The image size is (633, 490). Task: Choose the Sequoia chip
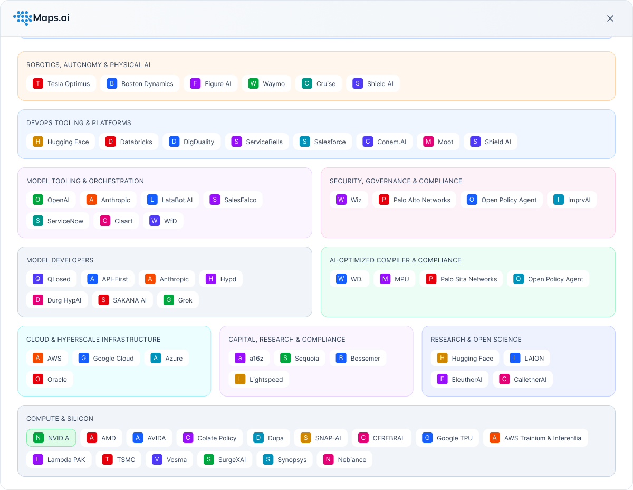299,358
